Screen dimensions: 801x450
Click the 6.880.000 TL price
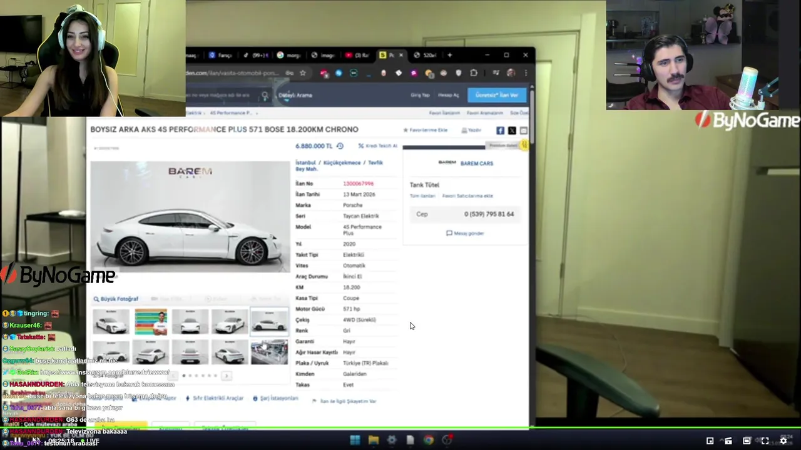[314, 146]
